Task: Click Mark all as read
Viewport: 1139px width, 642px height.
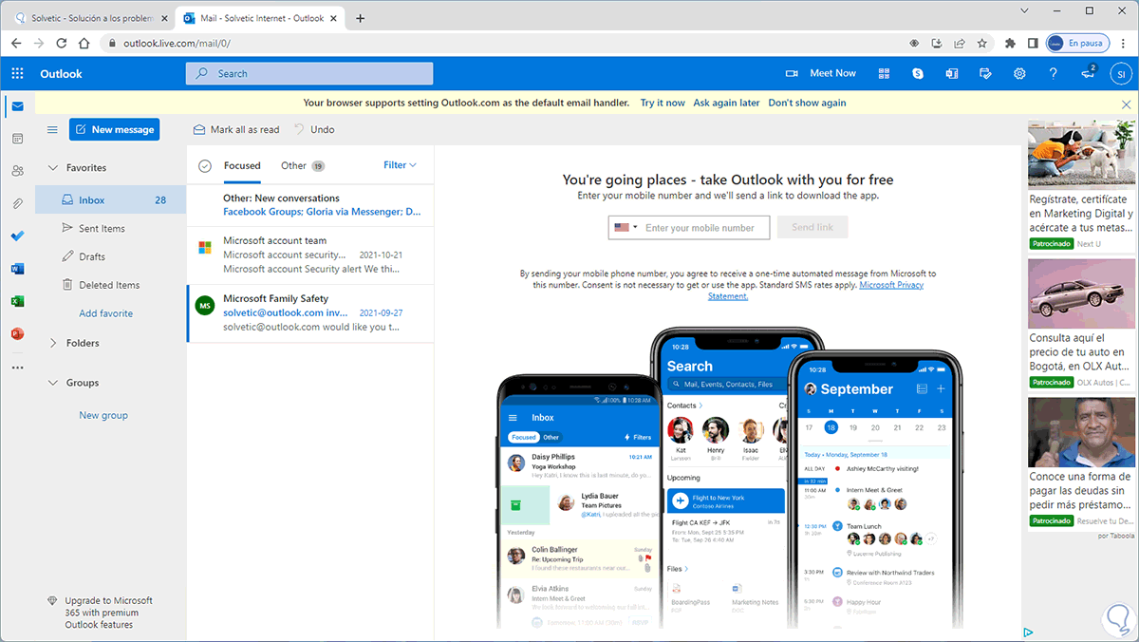Action: click(x=236, y=130)
